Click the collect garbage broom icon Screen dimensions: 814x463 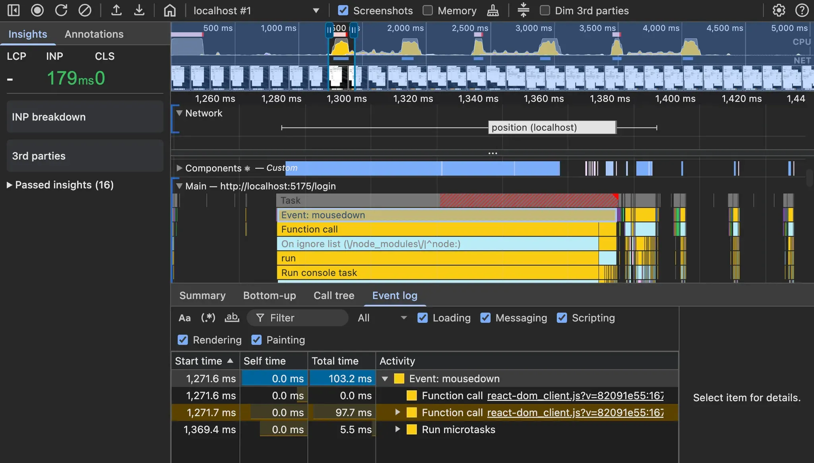coord(493,10)
